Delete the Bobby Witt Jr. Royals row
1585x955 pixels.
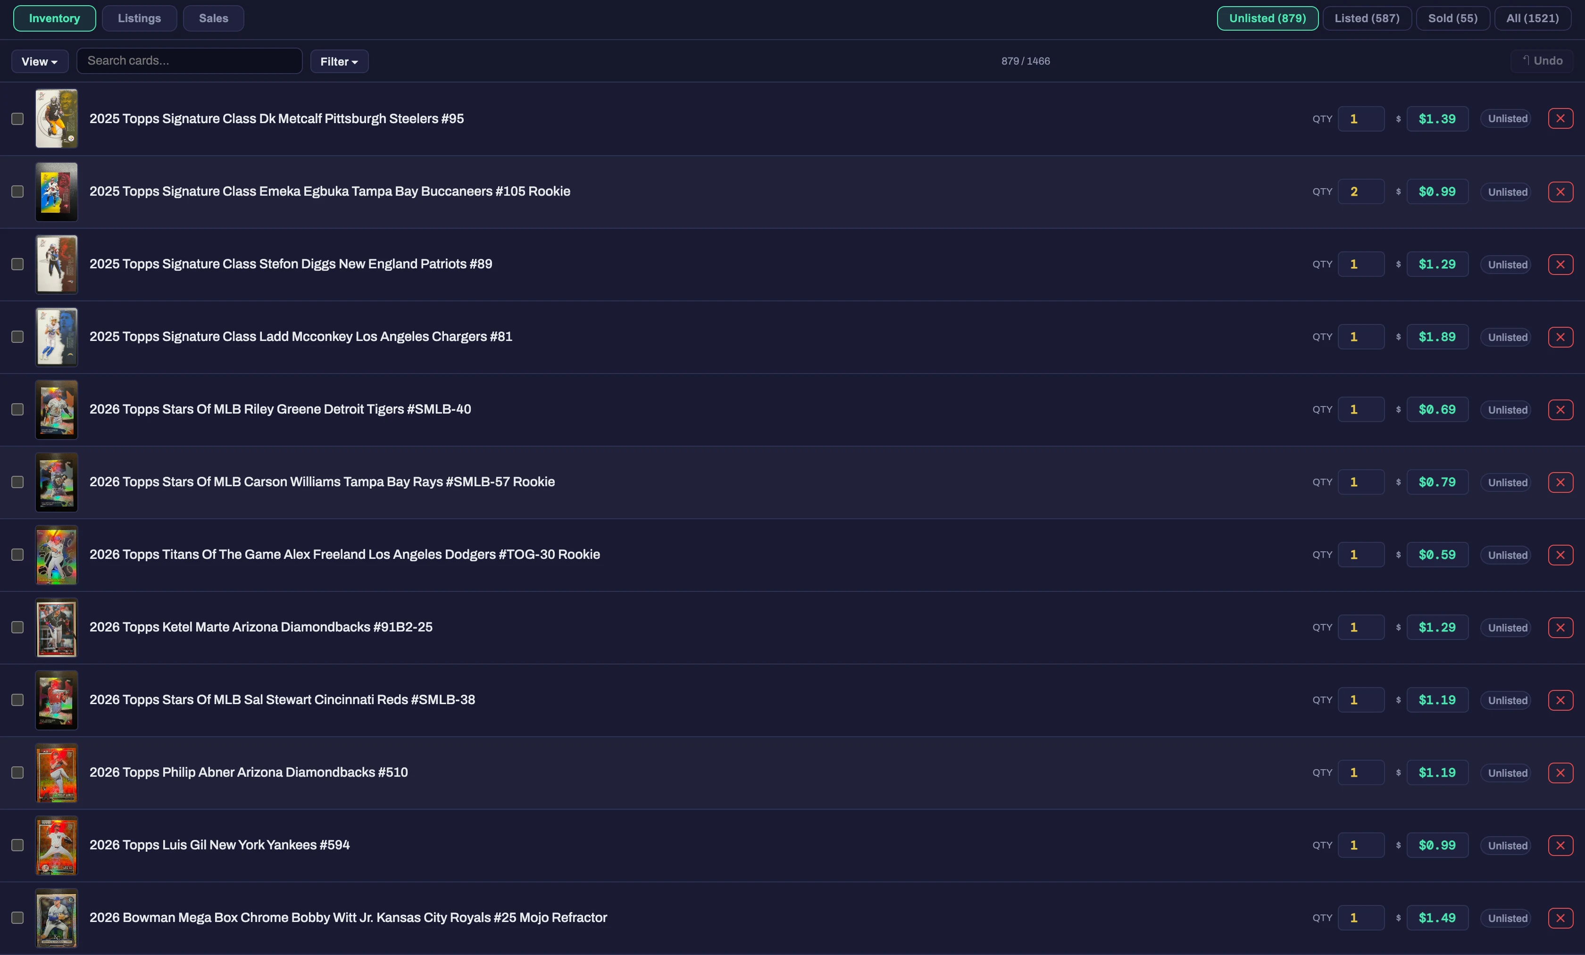(1560, 918)
